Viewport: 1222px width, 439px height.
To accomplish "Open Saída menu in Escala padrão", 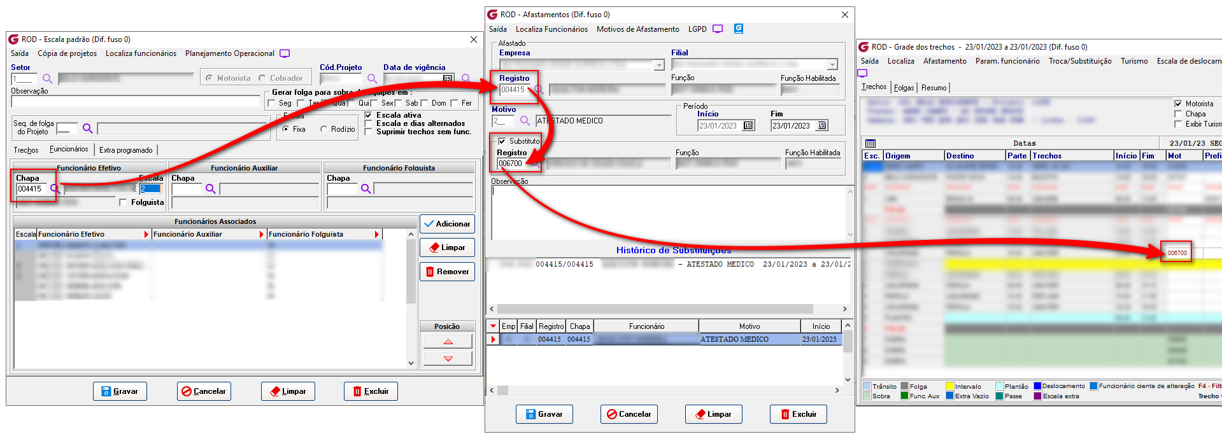I will pyautogui.click(x=20, y=53).
